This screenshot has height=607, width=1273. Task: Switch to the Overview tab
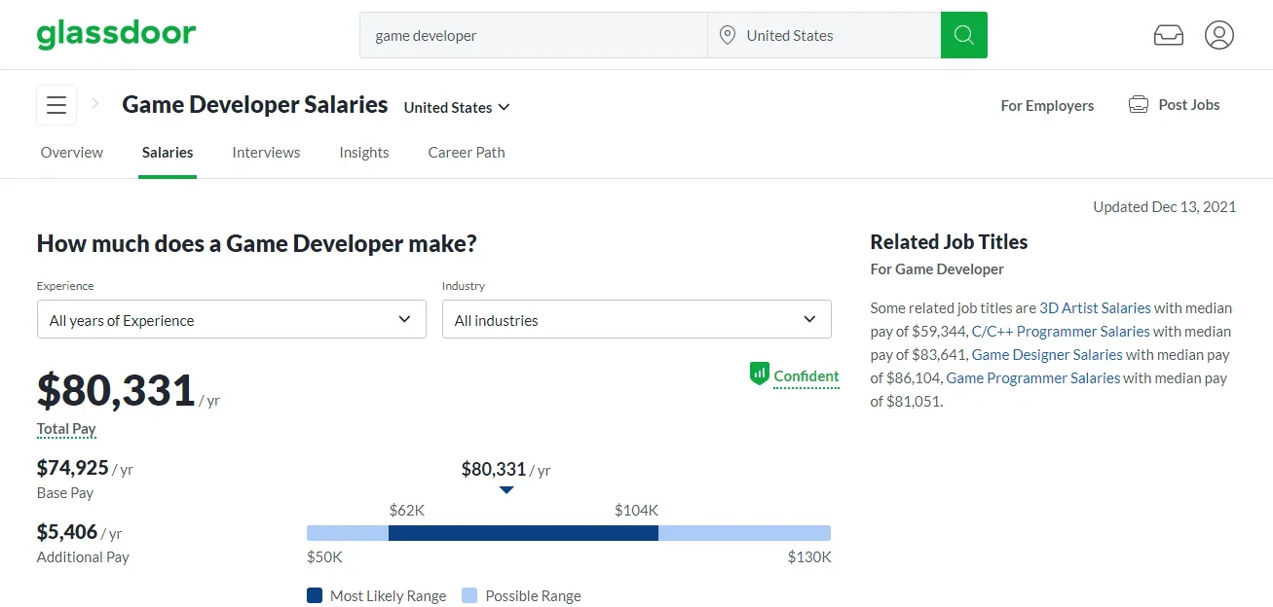[x=71, y=153]
